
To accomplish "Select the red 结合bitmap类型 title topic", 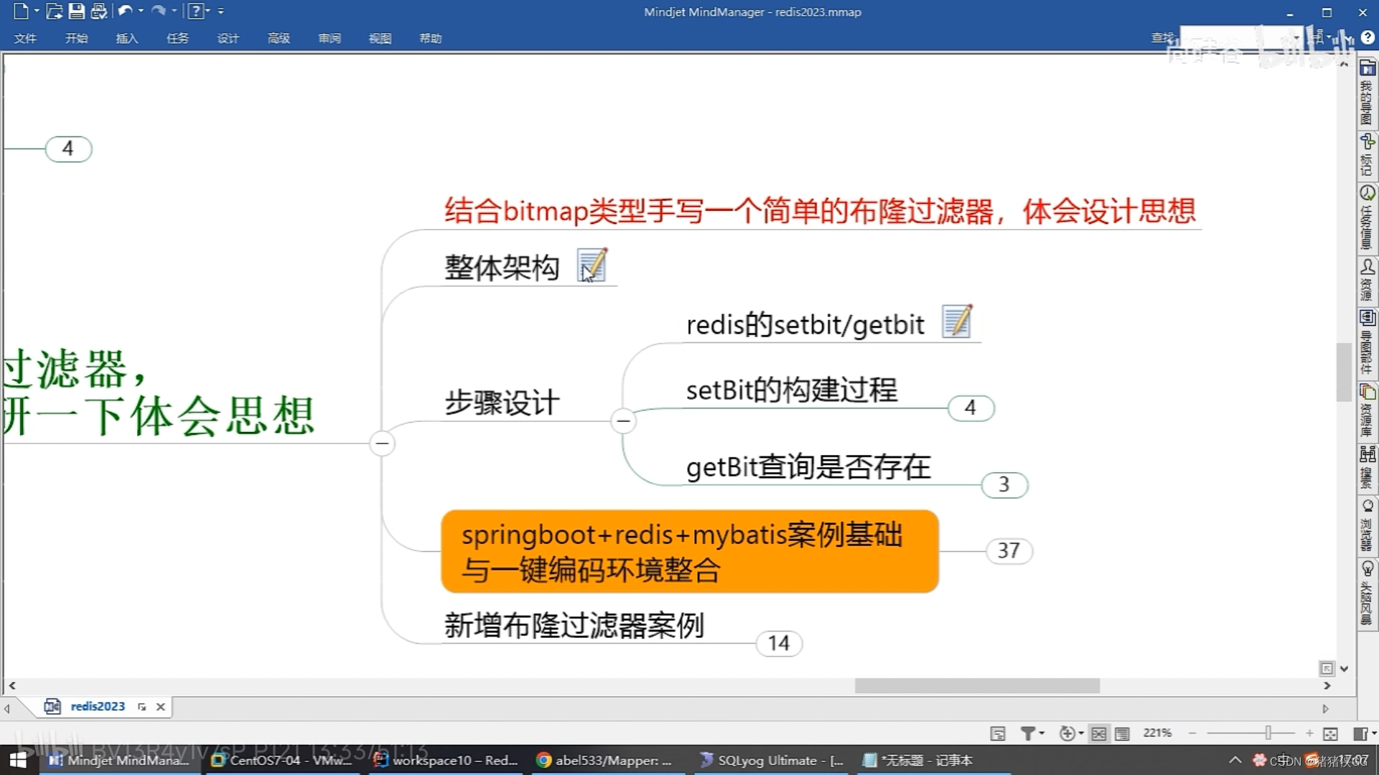I will point(820,211).
